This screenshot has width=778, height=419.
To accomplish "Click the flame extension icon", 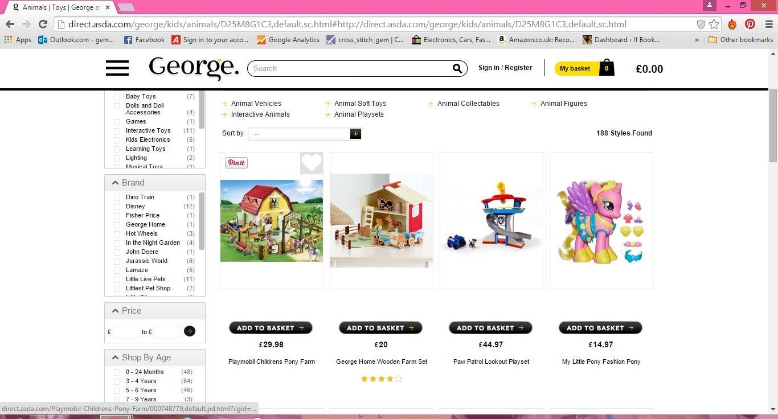I will pos(732,24).
